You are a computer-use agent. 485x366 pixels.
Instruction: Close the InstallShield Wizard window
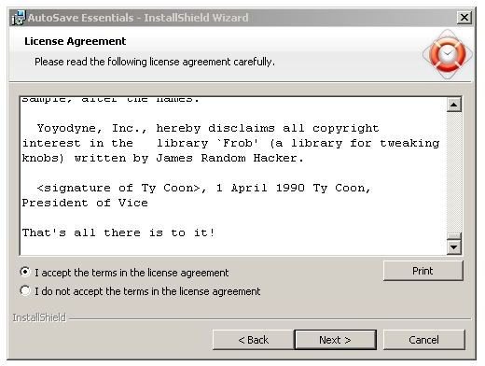pyautogui.click(x=464, y=17)
